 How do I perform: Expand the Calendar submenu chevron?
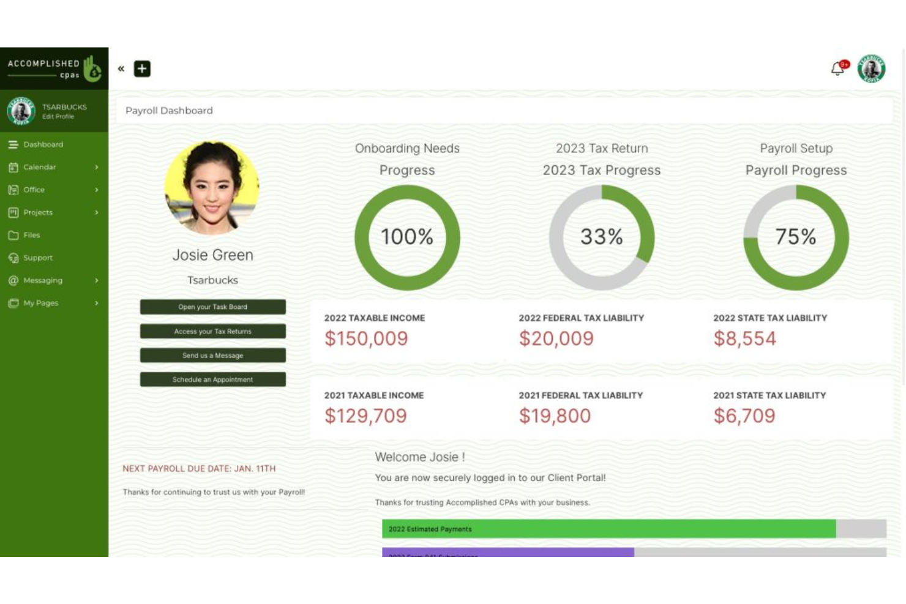coord(96,167)
